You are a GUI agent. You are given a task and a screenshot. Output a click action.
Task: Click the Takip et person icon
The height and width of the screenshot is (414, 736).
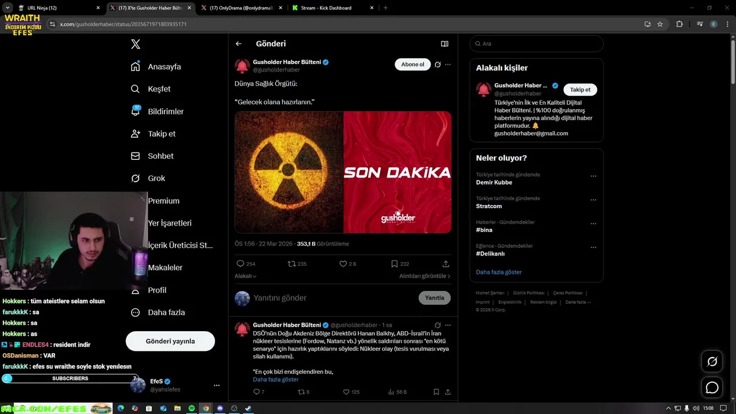click(x=136, y=133)
